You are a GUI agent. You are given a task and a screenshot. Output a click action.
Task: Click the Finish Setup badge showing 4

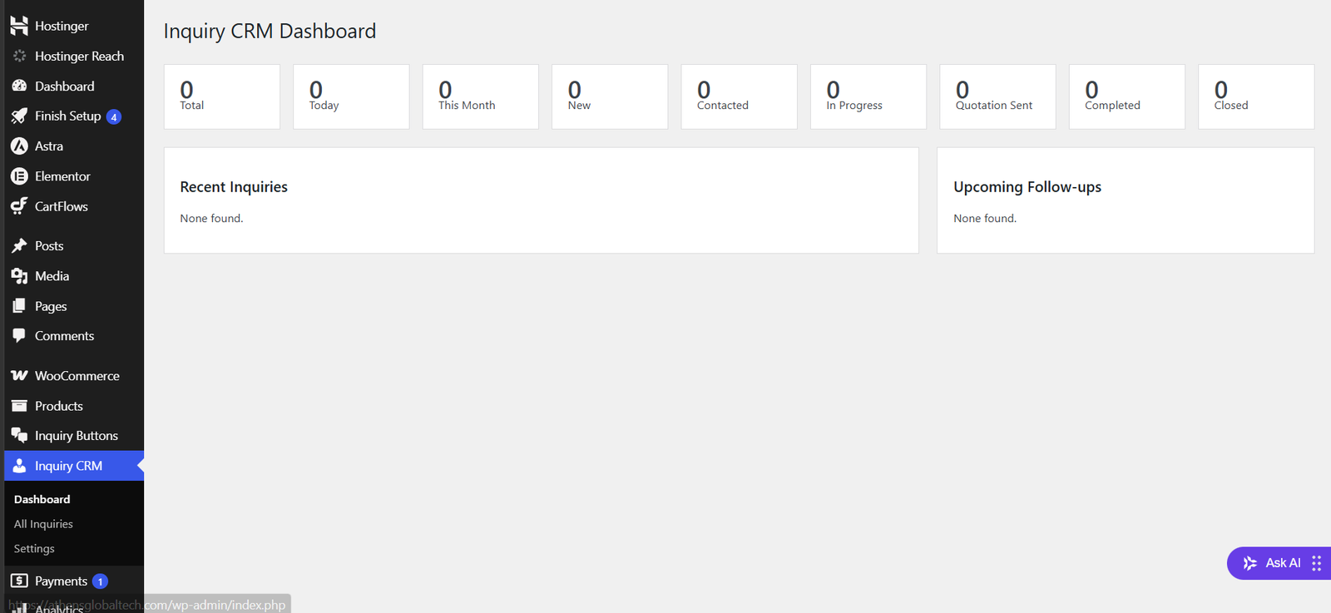[114, 117]
